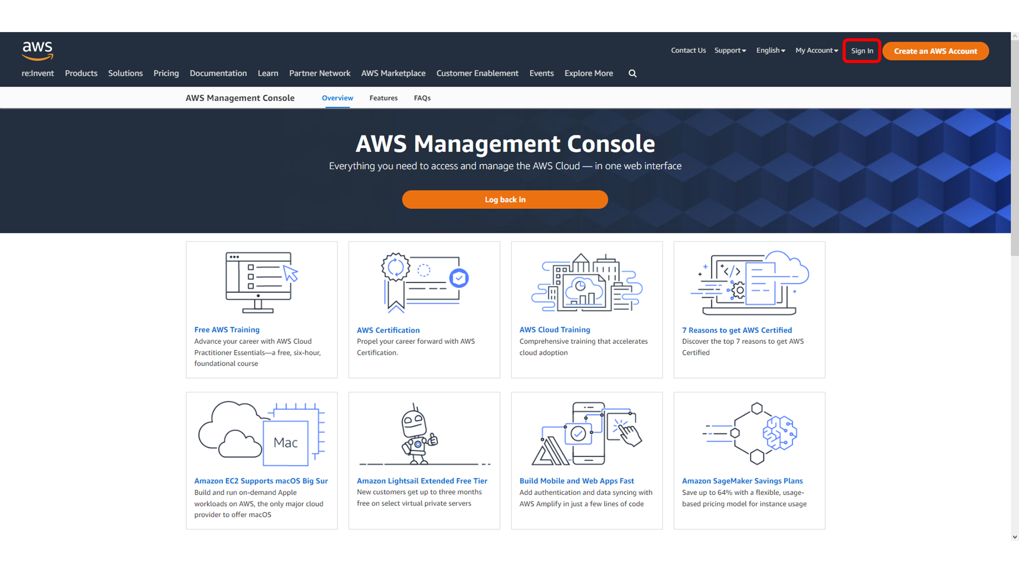Open the Products menu

[x=81, y=74]
